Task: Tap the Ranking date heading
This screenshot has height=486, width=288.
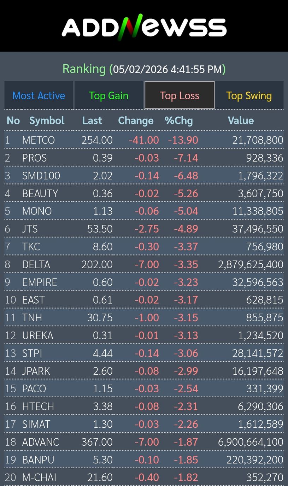Action: [x=144, y=69]
